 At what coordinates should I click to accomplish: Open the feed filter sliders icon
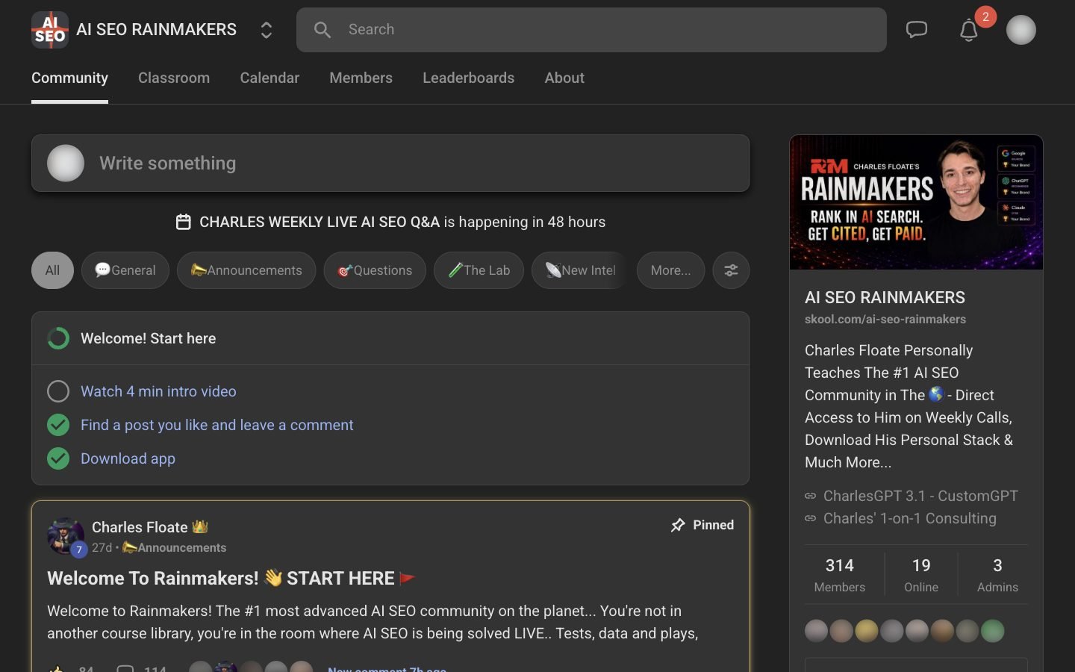click(731, 270)
